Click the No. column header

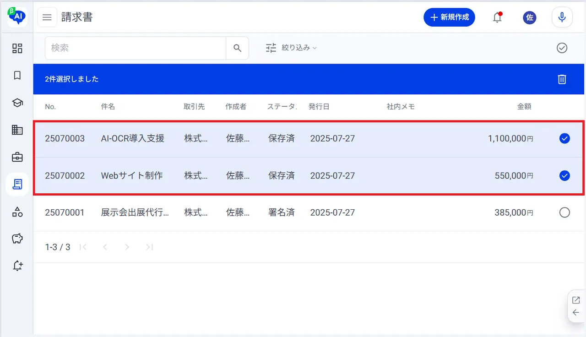50,107
